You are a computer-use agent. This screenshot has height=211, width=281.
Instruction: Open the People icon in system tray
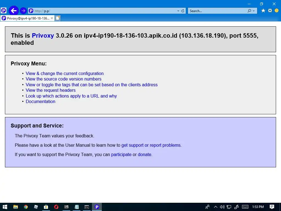(x=207, y=207)
